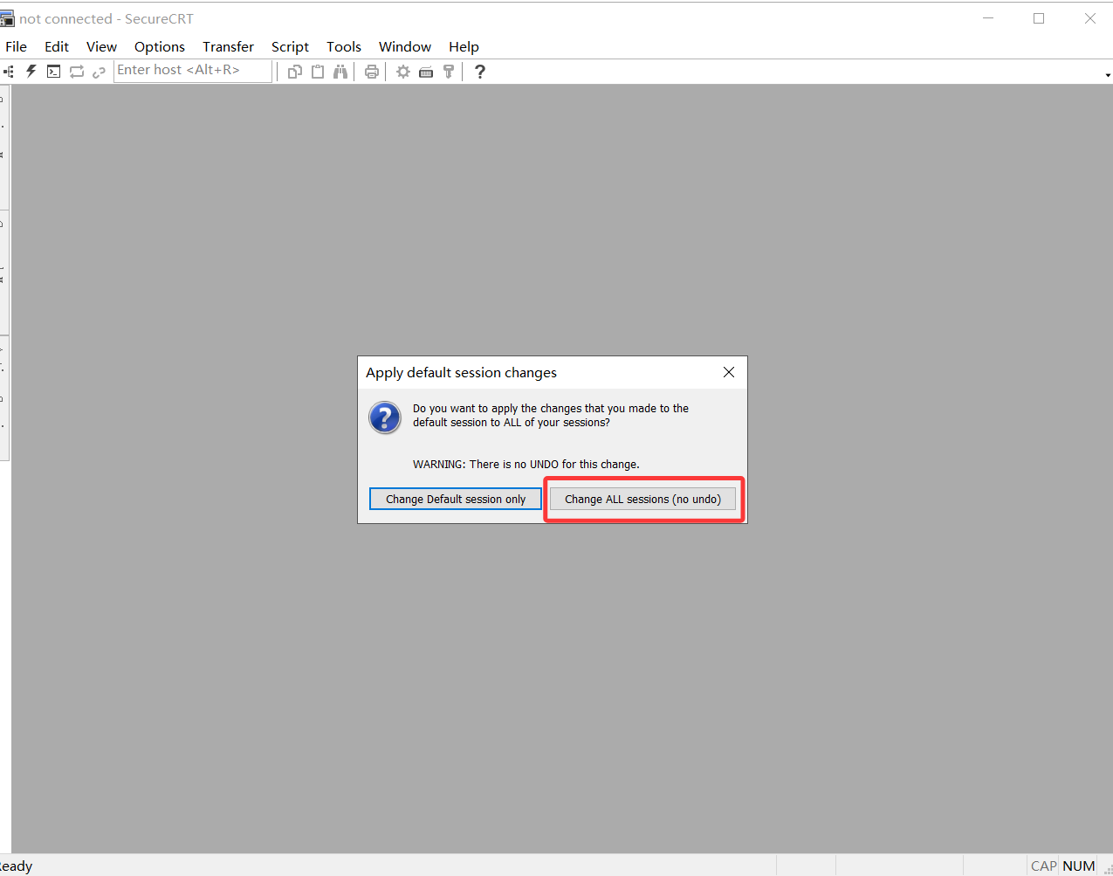Open the Tools menu
This screenshot has width=1113, height=876.
pos(344,46)
